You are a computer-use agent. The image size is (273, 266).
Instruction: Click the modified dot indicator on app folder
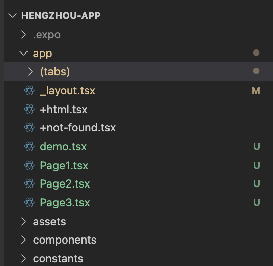(x=256, y=52)
